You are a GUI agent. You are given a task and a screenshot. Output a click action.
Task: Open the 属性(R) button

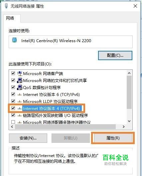(x=113, y=138)
